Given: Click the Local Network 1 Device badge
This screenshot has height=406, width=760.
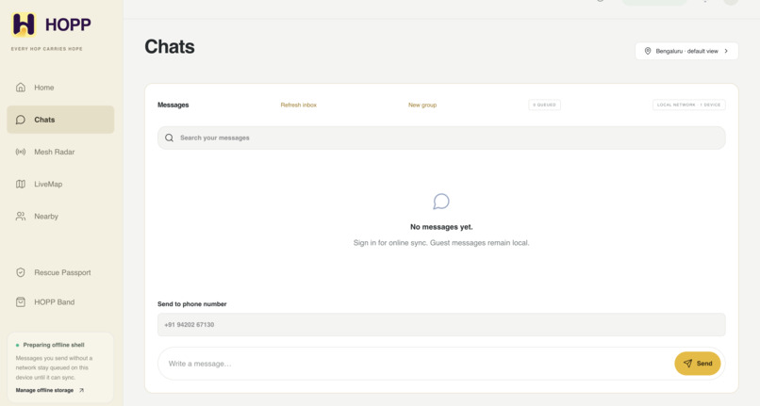Looking at the screenshot, I should (688, 105).
